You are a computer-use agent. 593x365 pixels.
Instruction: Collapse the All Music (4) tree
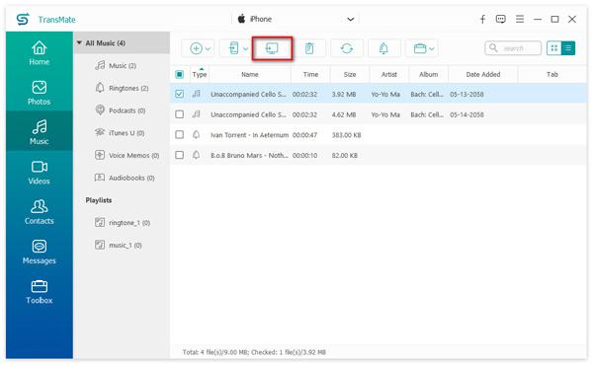79,43
